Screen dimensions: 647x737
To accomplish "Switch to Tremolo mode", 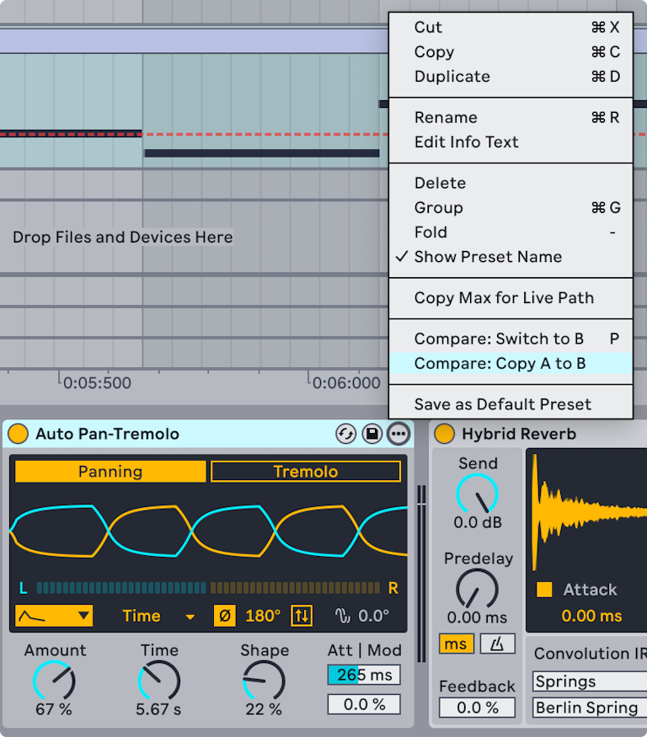I will click(306, 472).
